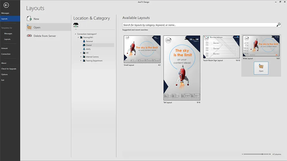Click the Open folder icon in the actions list

[x=29, y=27]
